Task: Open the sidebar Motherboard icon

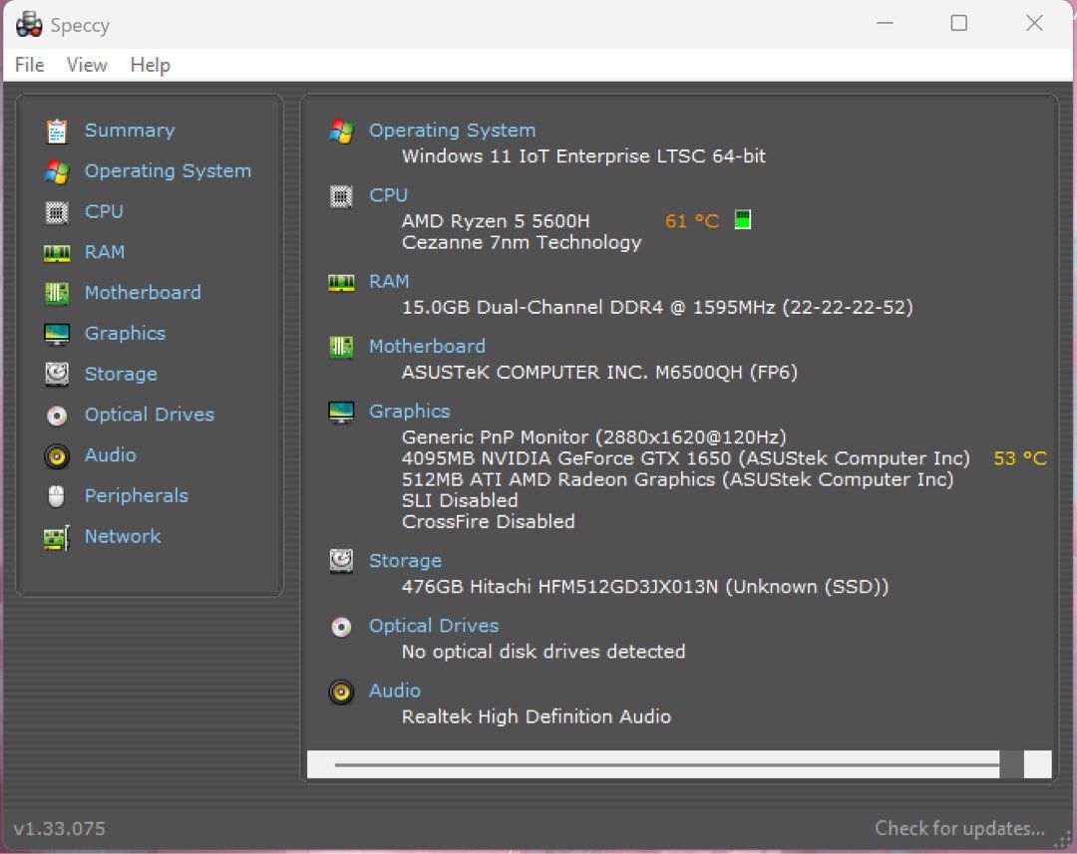Action: (56, 293)
